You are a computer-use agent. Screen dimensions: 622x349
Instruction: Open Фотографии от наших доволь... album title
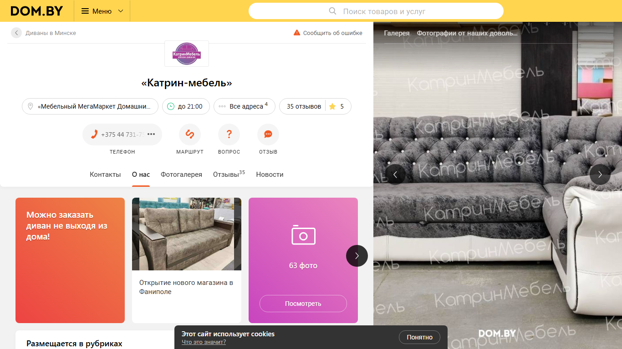click(x=467, y=33)
